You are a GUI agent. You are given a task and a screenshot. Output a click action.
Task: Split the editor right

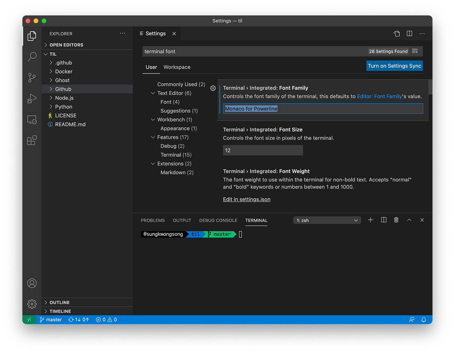click(409, 33)
